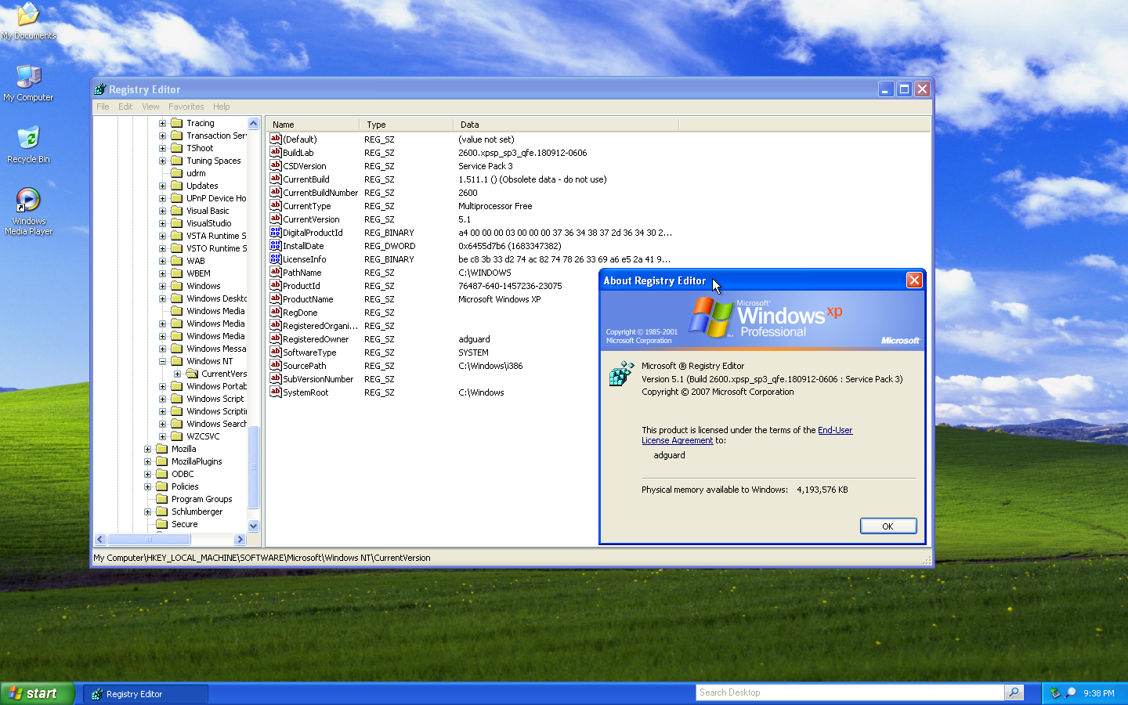Click the desktop search magnifier button

point(1014,692)
